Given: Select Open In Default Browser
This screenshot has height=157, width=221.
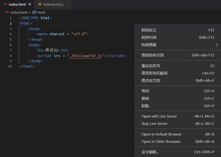Looking at the screenshot, I should pos(178,134).
